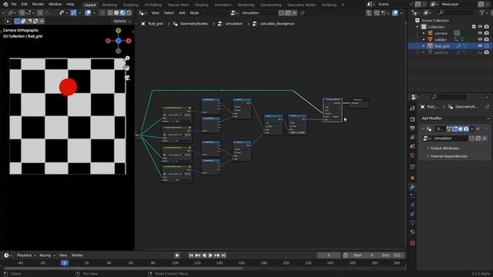Open outliner filter dropdown
Image resolution: width=493 pixels, height=277 pixels.
(483, 12)
